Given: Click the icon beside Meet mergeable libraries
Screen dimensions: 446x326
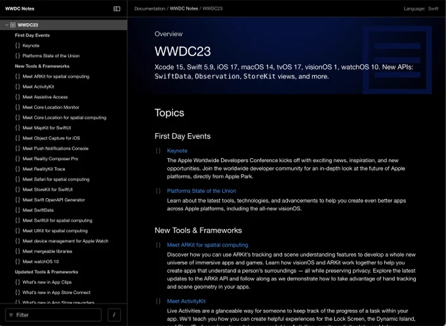Looking at the screenshot, I should click(x=18, y=251).
